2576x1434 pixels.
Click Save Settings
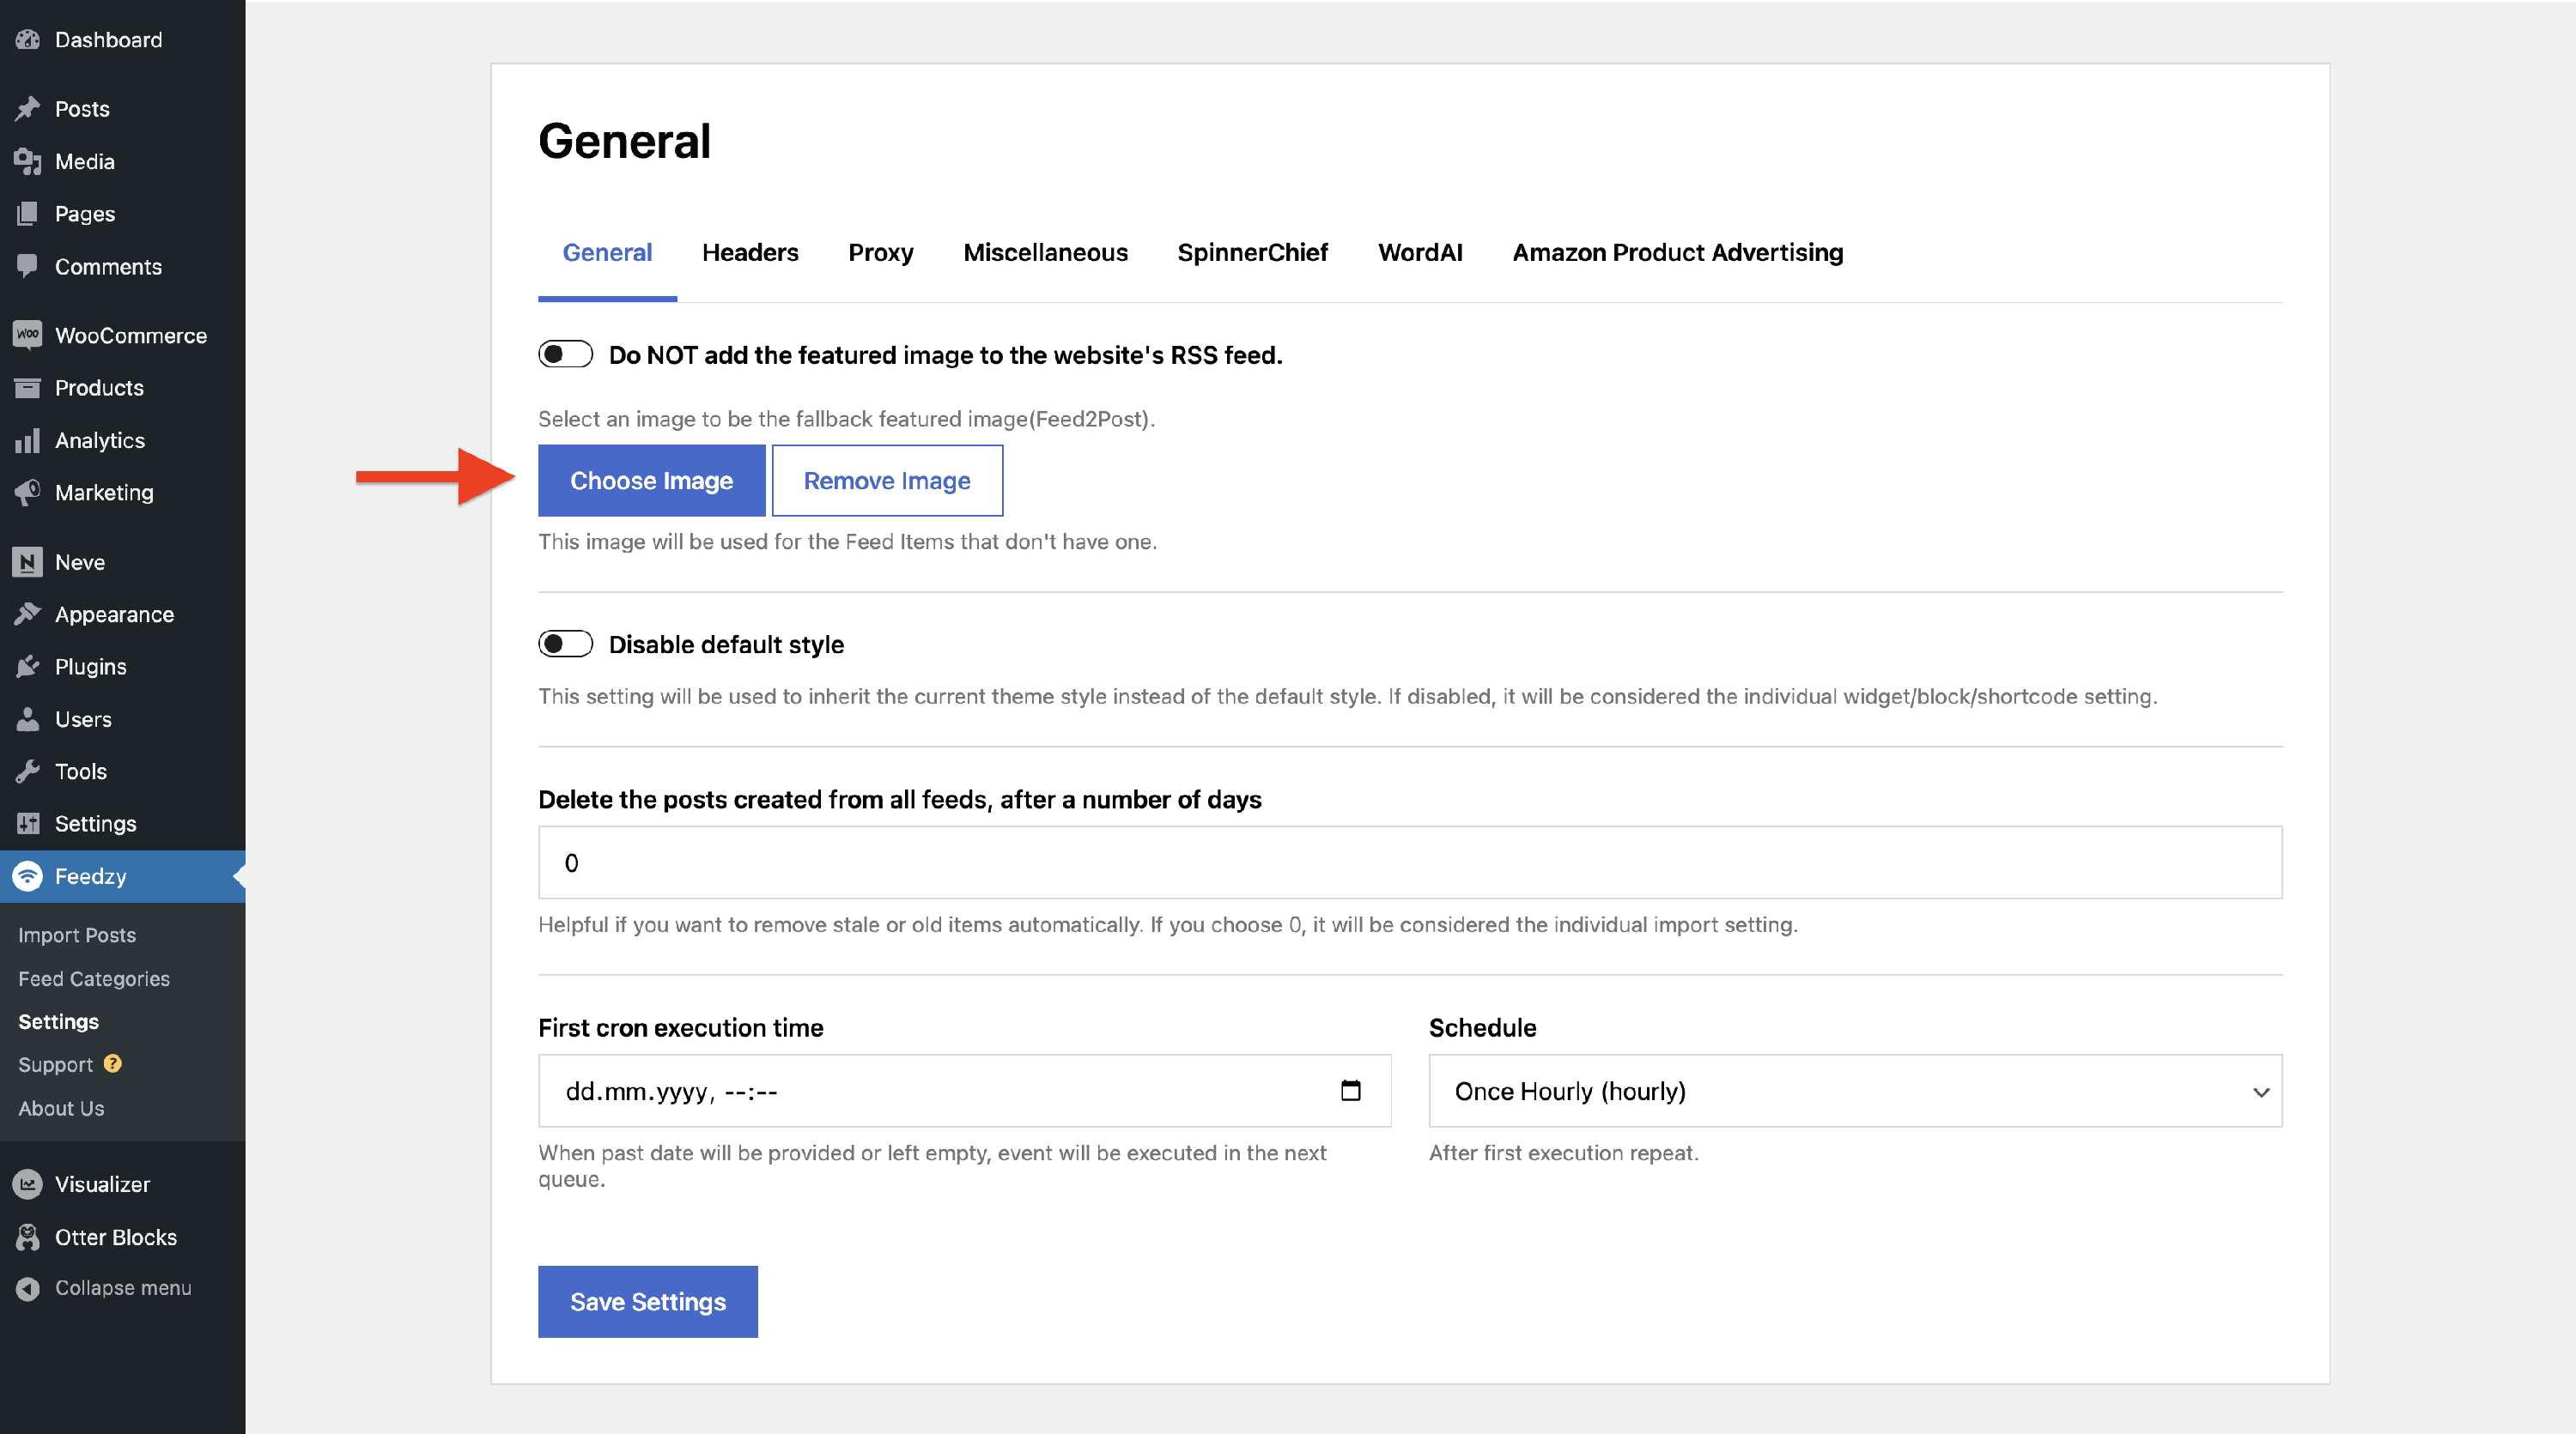pyautogui.click(x=647, y=1301)
